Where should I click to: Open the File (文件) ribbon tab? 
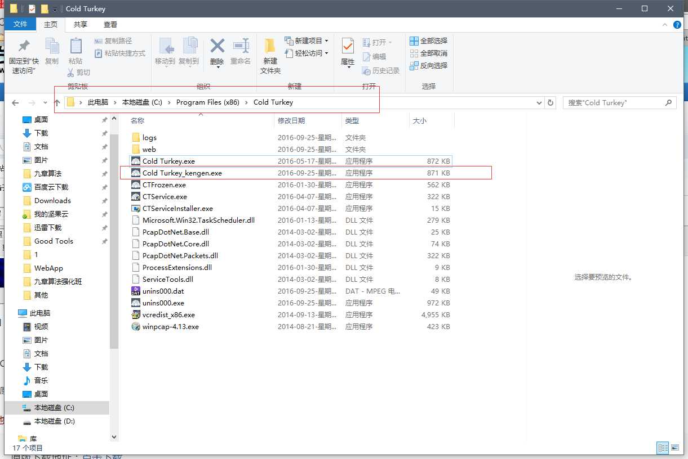[x=20, y=24]
